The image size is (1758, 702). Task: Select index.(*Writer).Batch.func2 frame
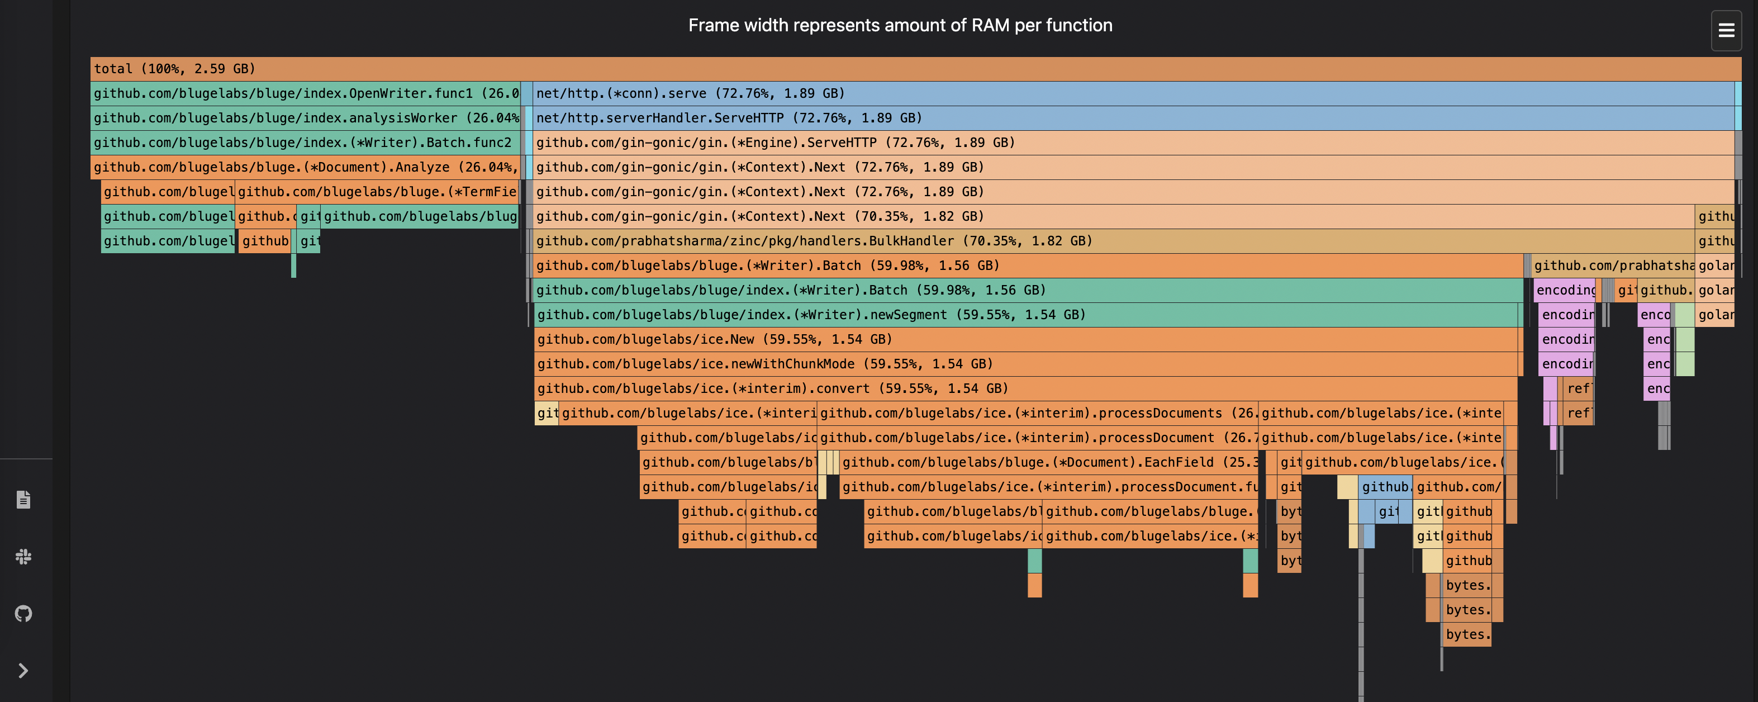(305, 142)
